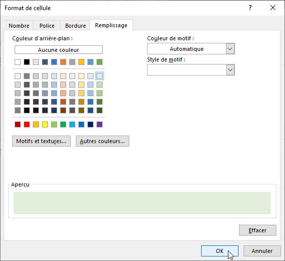The width and height of the screenshot is (285, 261).
Task: Pick the dark slate blue swatch in top row
Action: 45,62
